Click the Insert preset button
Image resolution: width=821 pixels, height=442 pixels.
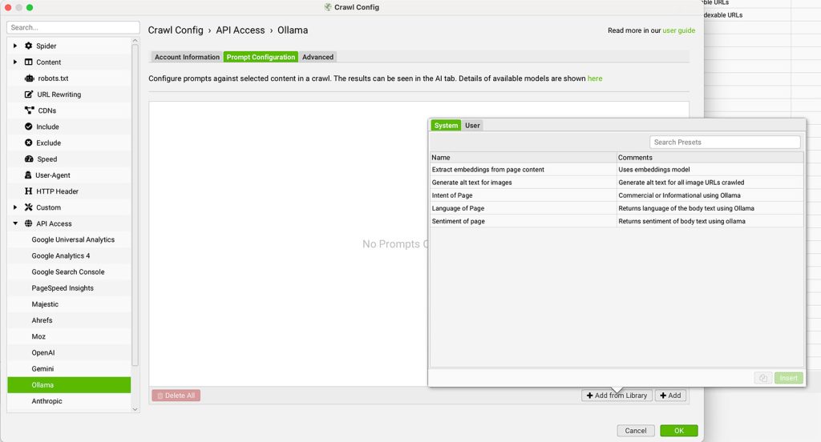(789, 378)
